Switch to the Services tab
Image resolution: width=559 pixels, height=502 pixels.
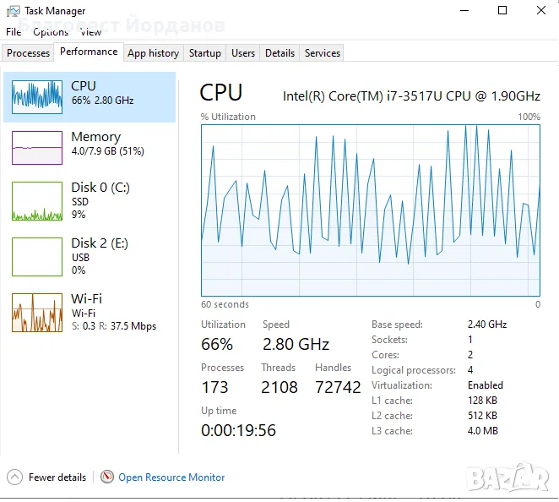[x=323, y=53]
